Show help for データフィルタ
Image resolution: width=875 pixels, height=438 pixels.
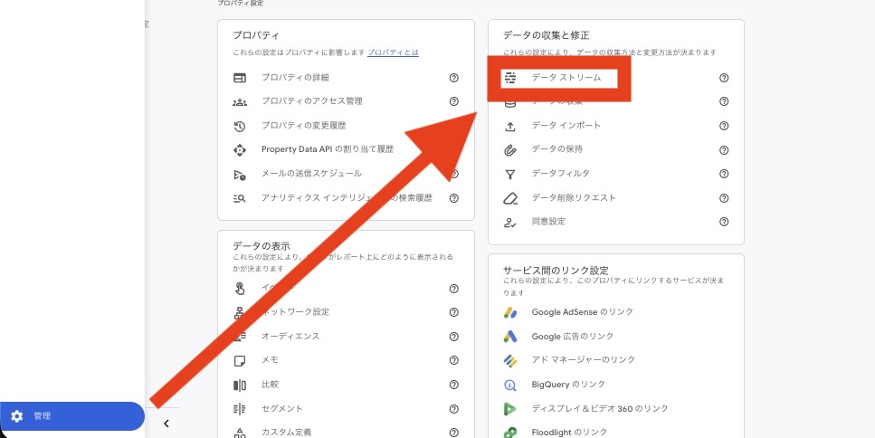(x=724, y=174)
